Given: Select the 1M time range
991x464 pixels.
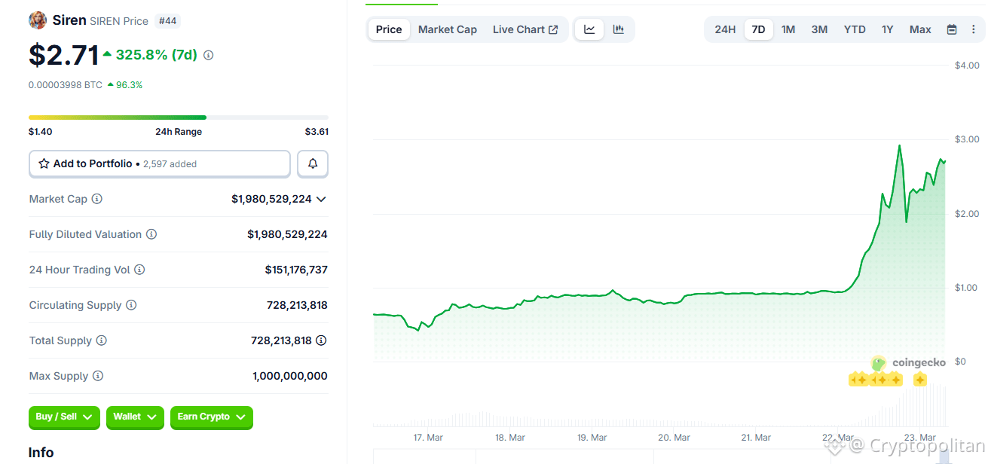Looking at the screenshot, I should coord(788,29).
